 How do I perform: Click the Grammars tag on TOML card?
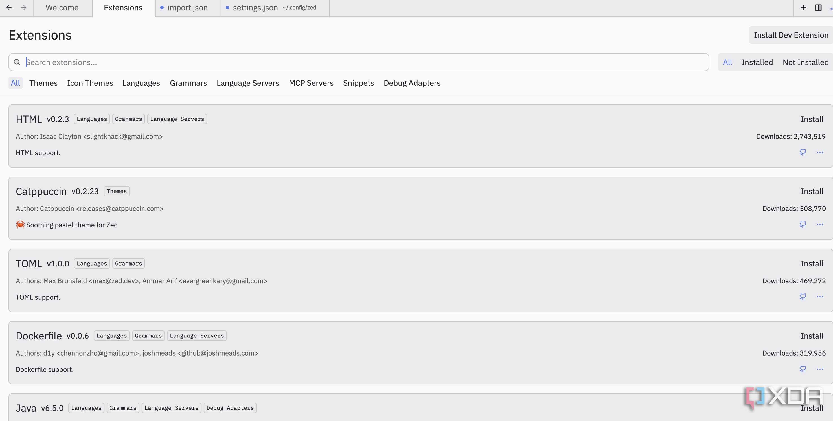coord(129,263)
